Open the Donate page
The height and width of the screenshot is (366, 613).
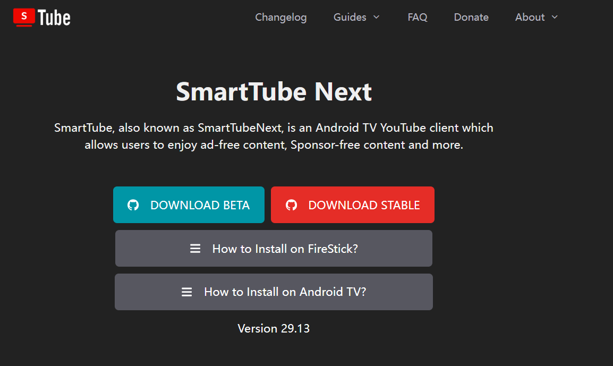click(x=471, y=17)
